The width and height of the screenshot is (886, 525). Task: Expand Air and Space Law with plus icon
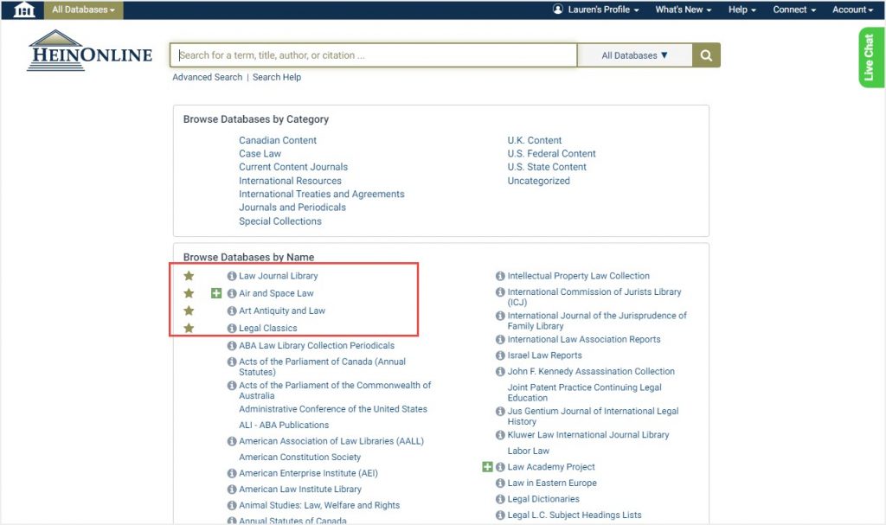[215, 293]
